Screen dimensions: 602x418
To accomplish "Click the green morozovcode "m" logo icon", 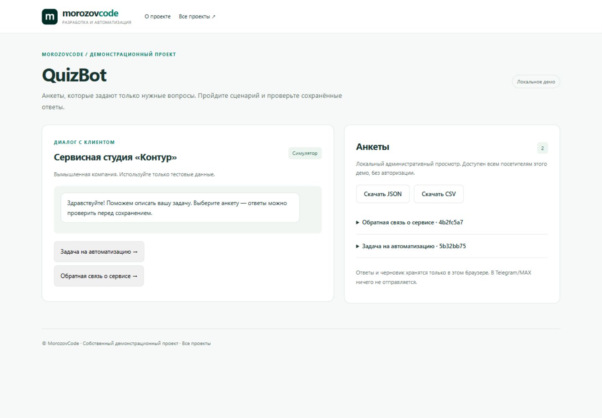I will pyautogui.click(x=50, y=17).
